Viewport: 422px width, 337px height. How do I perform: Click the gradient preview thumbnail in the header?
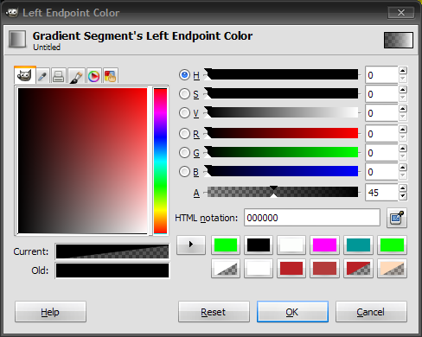coord(399,40)
